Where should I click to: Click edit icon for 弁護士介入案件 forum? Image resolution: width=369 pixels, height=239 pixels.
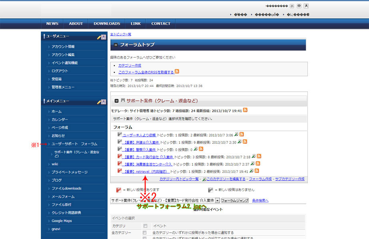pos(239,142)
